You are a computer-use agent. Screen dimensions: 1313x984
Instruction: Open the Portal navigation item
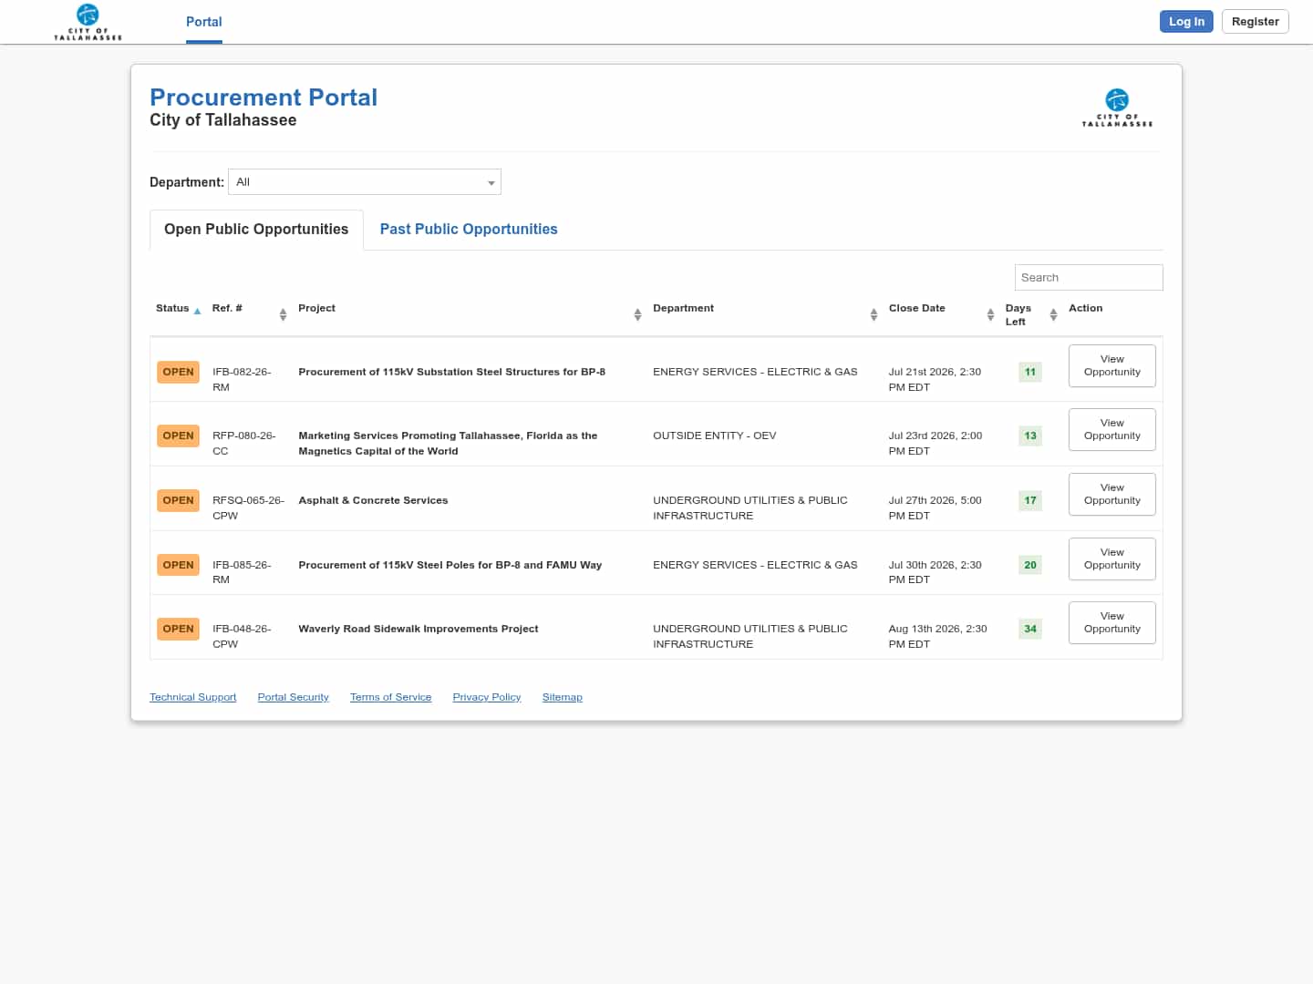pos(204,22)
